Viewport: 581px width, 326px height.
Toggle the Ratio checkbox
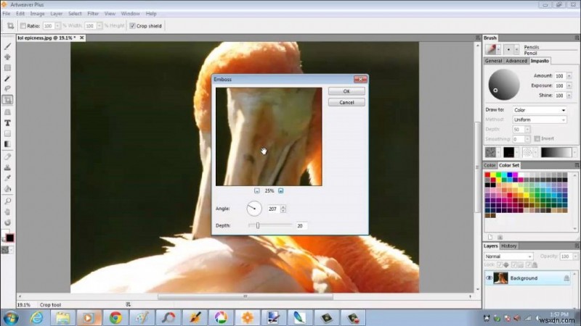tap(23, 26)
